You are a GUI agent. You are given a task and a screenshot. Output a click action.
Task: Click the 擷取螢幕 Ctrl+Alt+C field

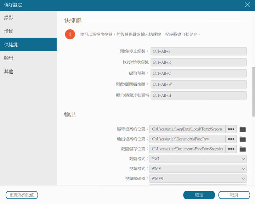[199, 73]
